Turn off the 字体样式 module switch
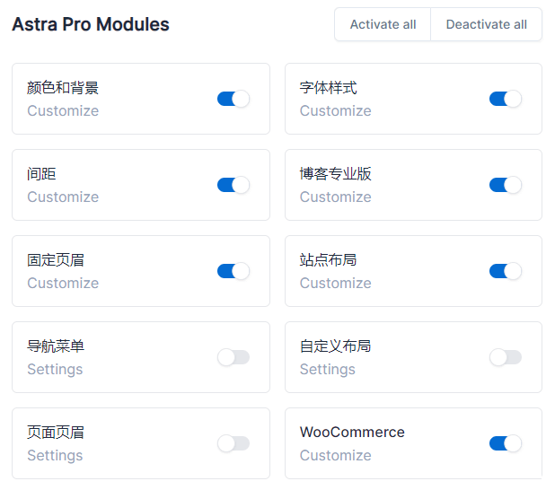Screen dimensions: 555x490 506,99
